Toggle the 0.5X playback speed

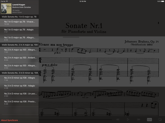tap(149, 119)
